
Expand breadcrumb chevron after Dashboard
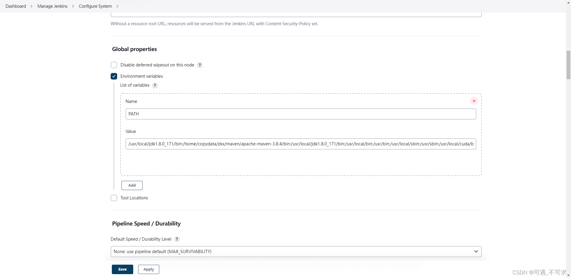[32, 6]
